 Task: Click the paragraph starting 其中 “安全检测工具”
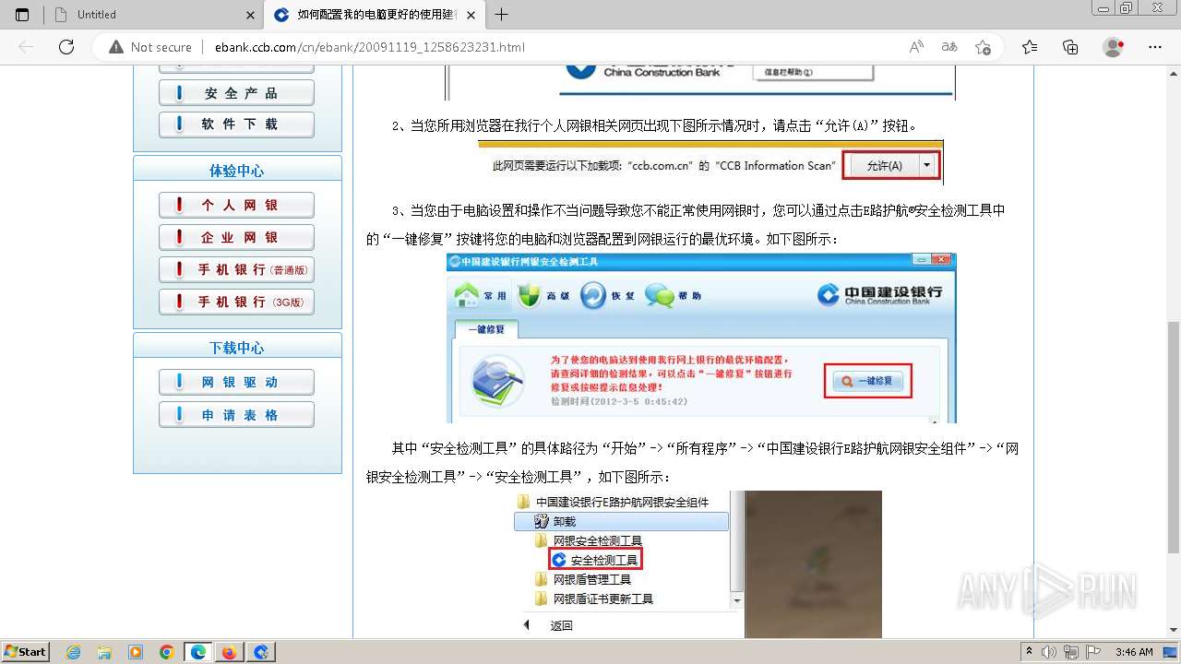(x=692, y=463)
